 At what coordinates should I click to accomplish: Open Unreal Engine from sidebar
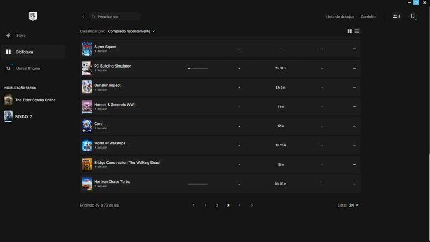pyautogui.click(x=27, y=68)
